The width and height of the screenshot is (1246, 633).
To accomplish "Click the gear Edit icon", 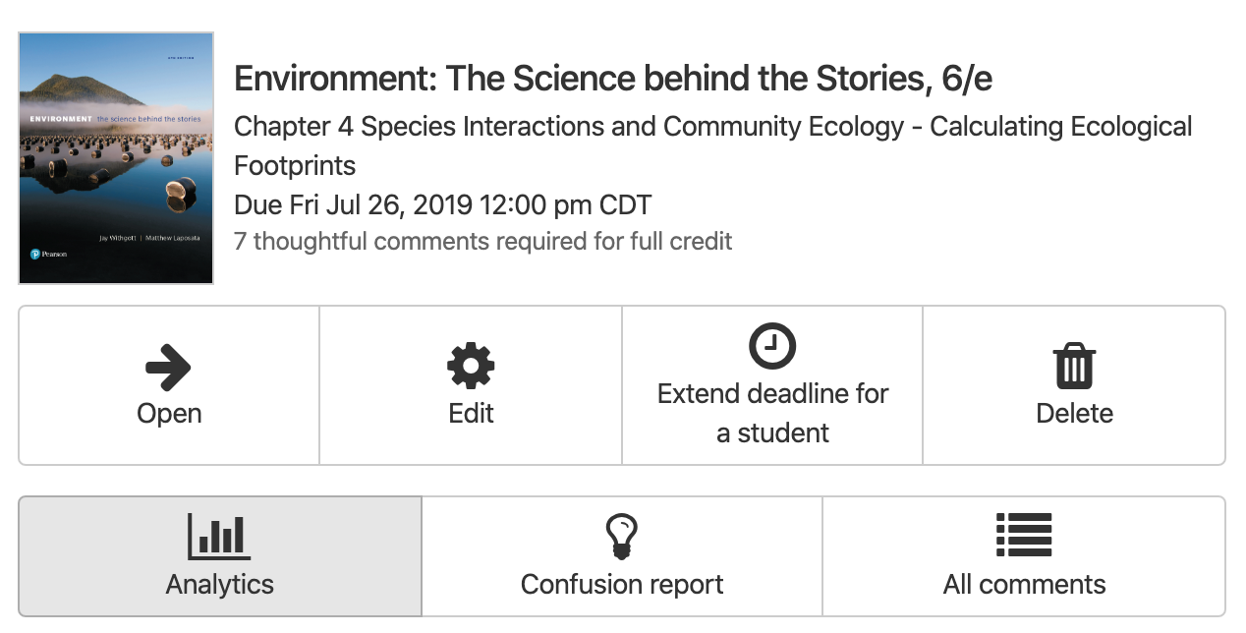I will pos(471,367).
